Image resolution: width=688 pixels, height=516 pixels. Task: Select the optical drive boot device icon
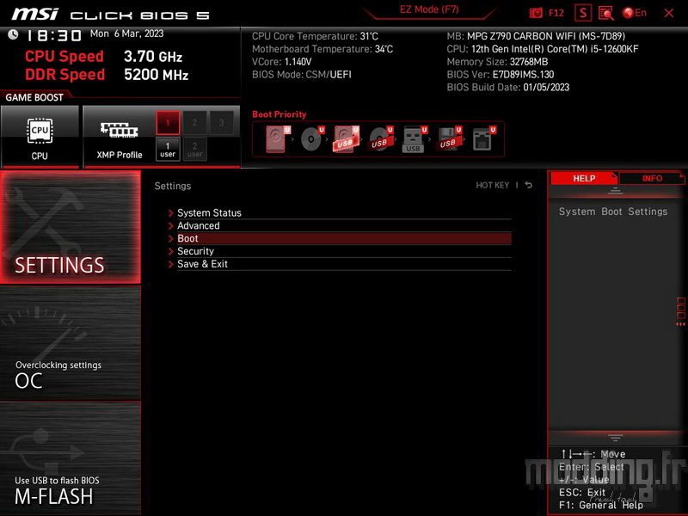312,139
